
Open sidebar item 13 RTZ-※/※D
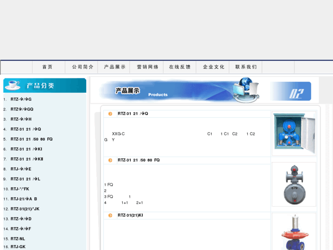click(21, 219)
